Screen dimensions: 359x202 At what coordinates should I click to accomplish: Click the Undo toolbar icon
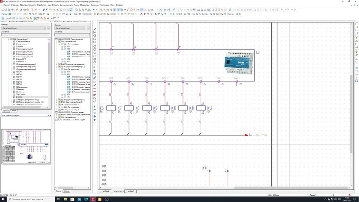[44, 9]
